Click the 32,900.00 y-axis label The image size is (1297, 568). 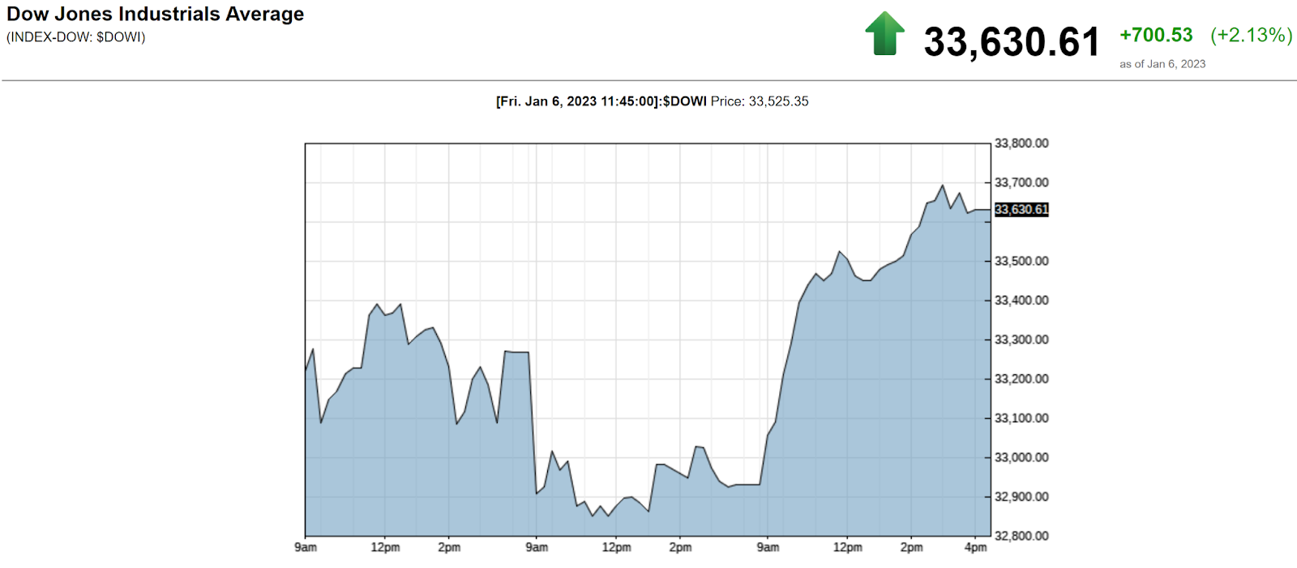(1021, 497)
